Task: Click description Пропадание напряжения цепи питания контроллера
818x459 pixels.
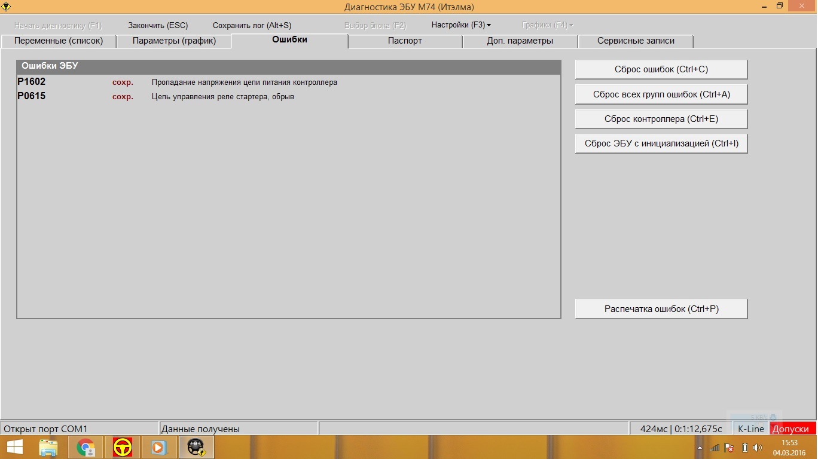Action: [245, 82]
